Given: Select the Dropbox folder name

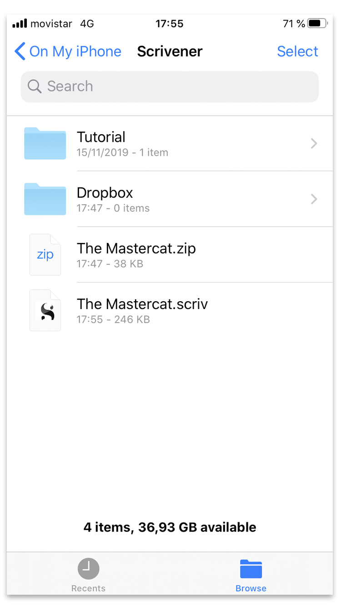Looking at the screenshot, I should 105,192.
